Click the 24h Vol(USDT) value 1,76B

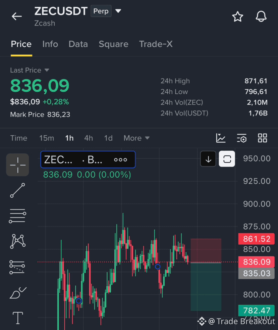(258, 113)
